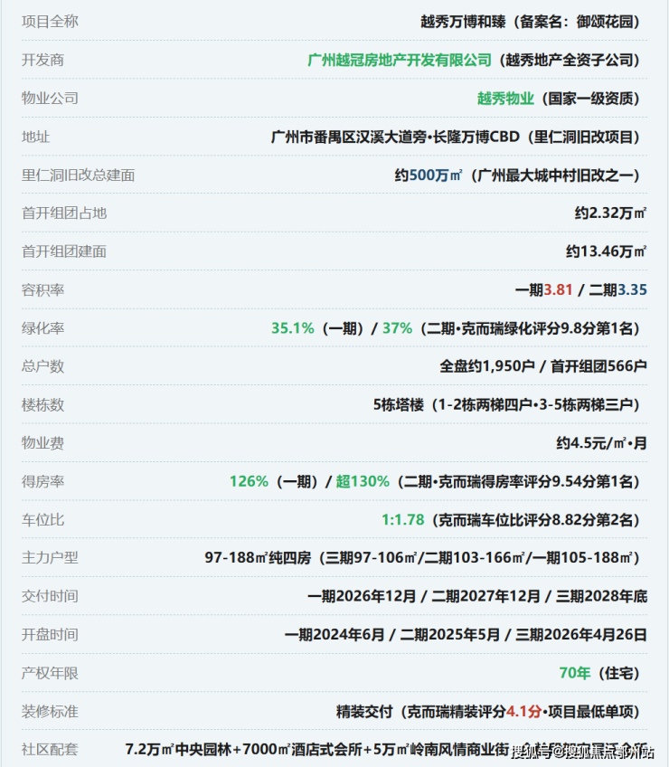Click the green 超130% usable rate value
This screenshot has height=767, width=669.
tap(363, 481)
